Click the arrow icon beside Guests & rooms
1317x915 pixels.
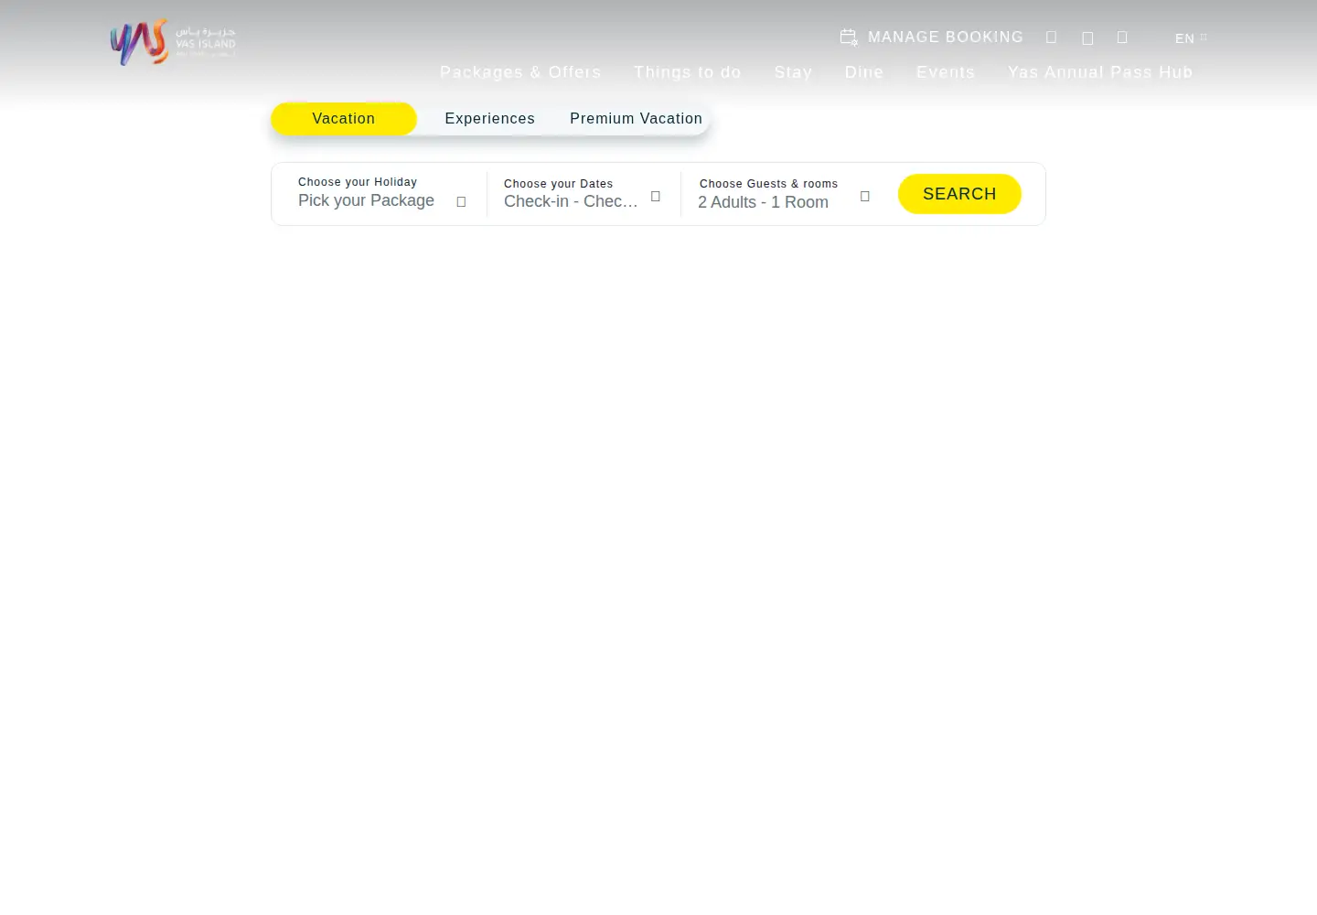tap(865, 197)
